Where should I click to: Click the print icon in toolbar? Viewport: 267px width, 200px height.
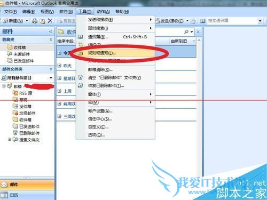35,21
